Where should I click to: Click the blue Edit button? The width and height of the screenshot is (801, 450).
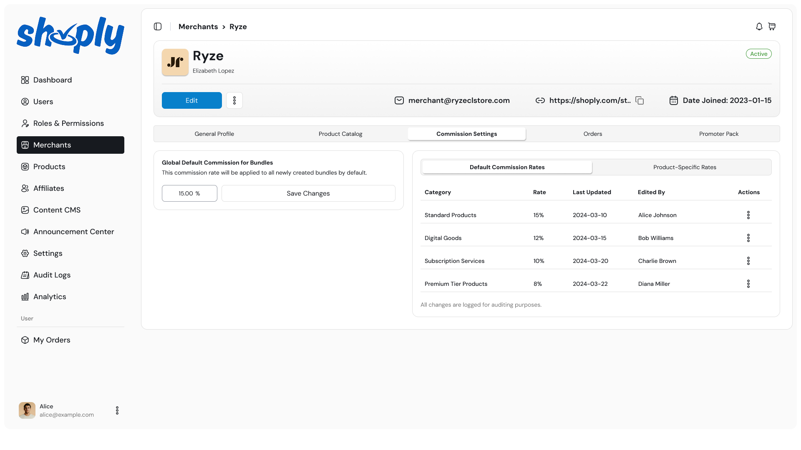192,100
